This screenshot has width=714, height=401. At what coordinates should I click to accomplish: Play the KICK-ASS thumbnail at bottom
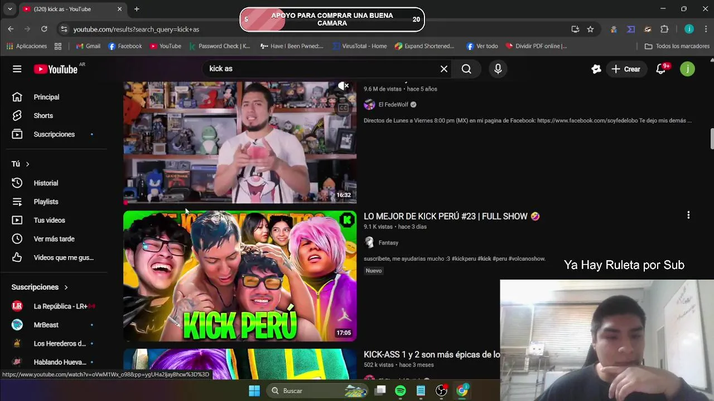click(240, 364)
